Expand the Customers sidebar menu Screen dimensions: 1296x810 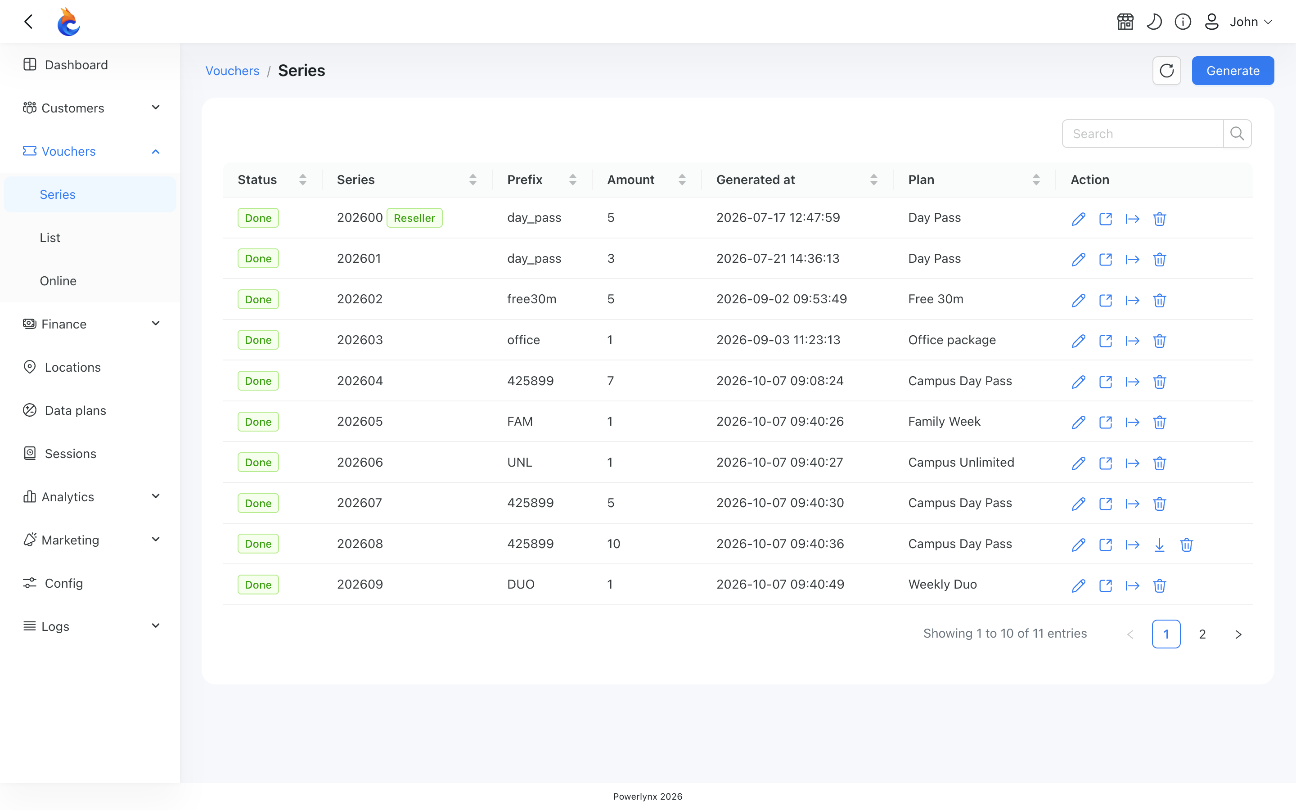(90, 108)
